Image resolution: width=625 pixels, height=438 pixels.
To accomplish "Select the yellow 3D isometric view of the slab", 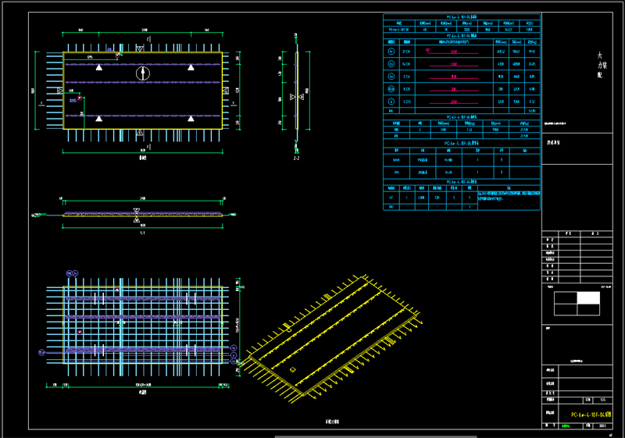I will point(332,340).
